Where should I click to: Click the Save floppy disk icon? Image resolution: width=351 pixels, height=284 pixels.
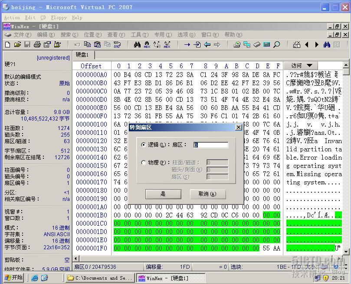[27, 44]
